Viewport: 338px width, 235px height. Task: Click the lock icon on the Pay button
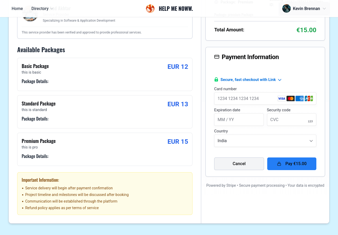tap(279, 164)
